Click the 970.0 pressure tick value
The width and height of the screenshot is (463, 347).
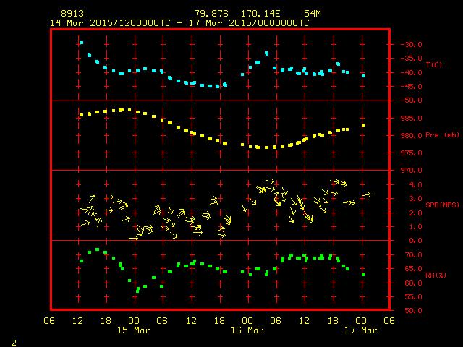point(412,171)
